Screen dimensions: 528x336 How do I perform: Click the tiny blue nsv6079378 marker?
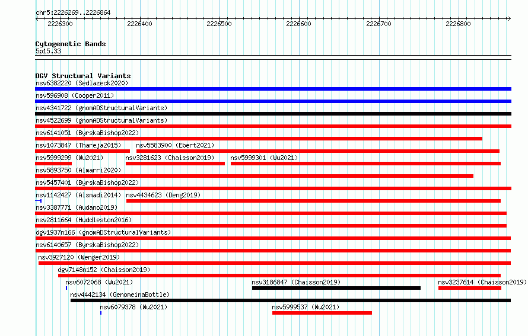click(101, 313)
